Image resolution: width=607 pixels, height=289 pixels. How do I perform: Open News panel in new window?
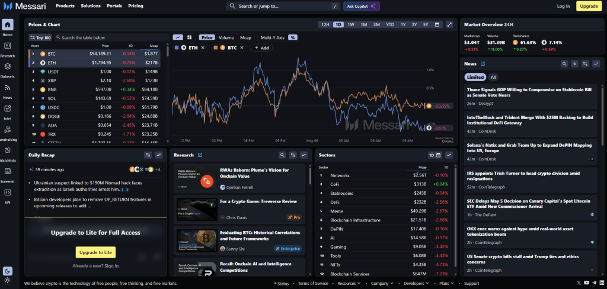pyautogui.click(x=483, y=64)
